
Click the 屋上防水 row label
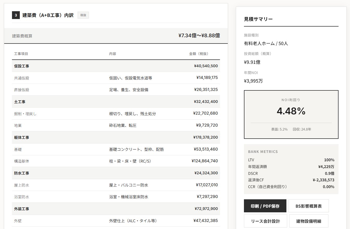point(22,185)
